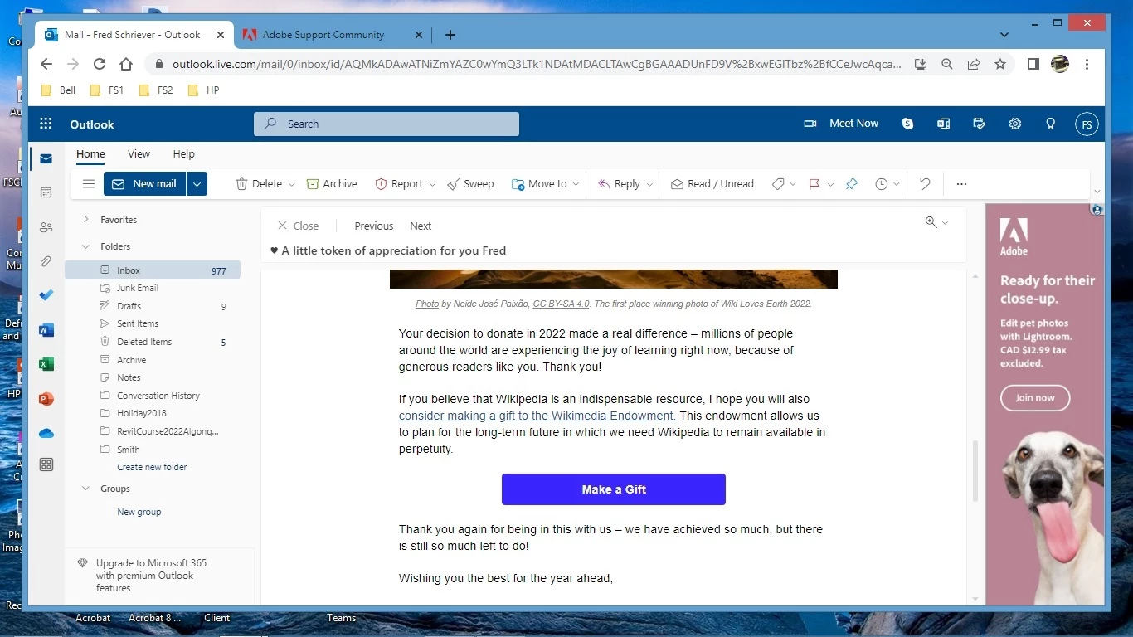Open the OneNote feed icon in header
Viewport: 1133px width, 637px height.
[x=943, y=124]
